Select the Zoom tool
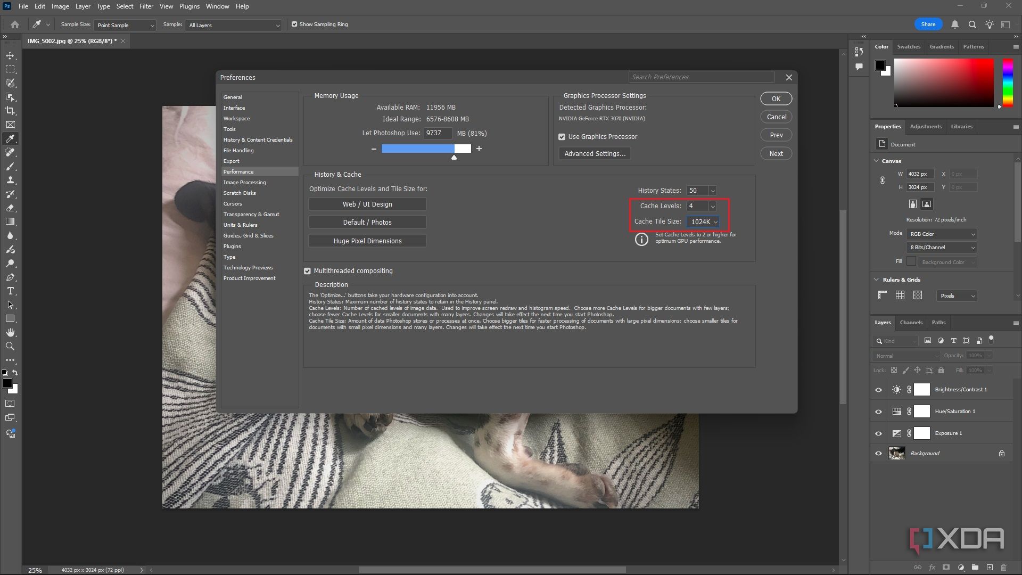This screenshot has height=575, width=1022. coord(11,346)
